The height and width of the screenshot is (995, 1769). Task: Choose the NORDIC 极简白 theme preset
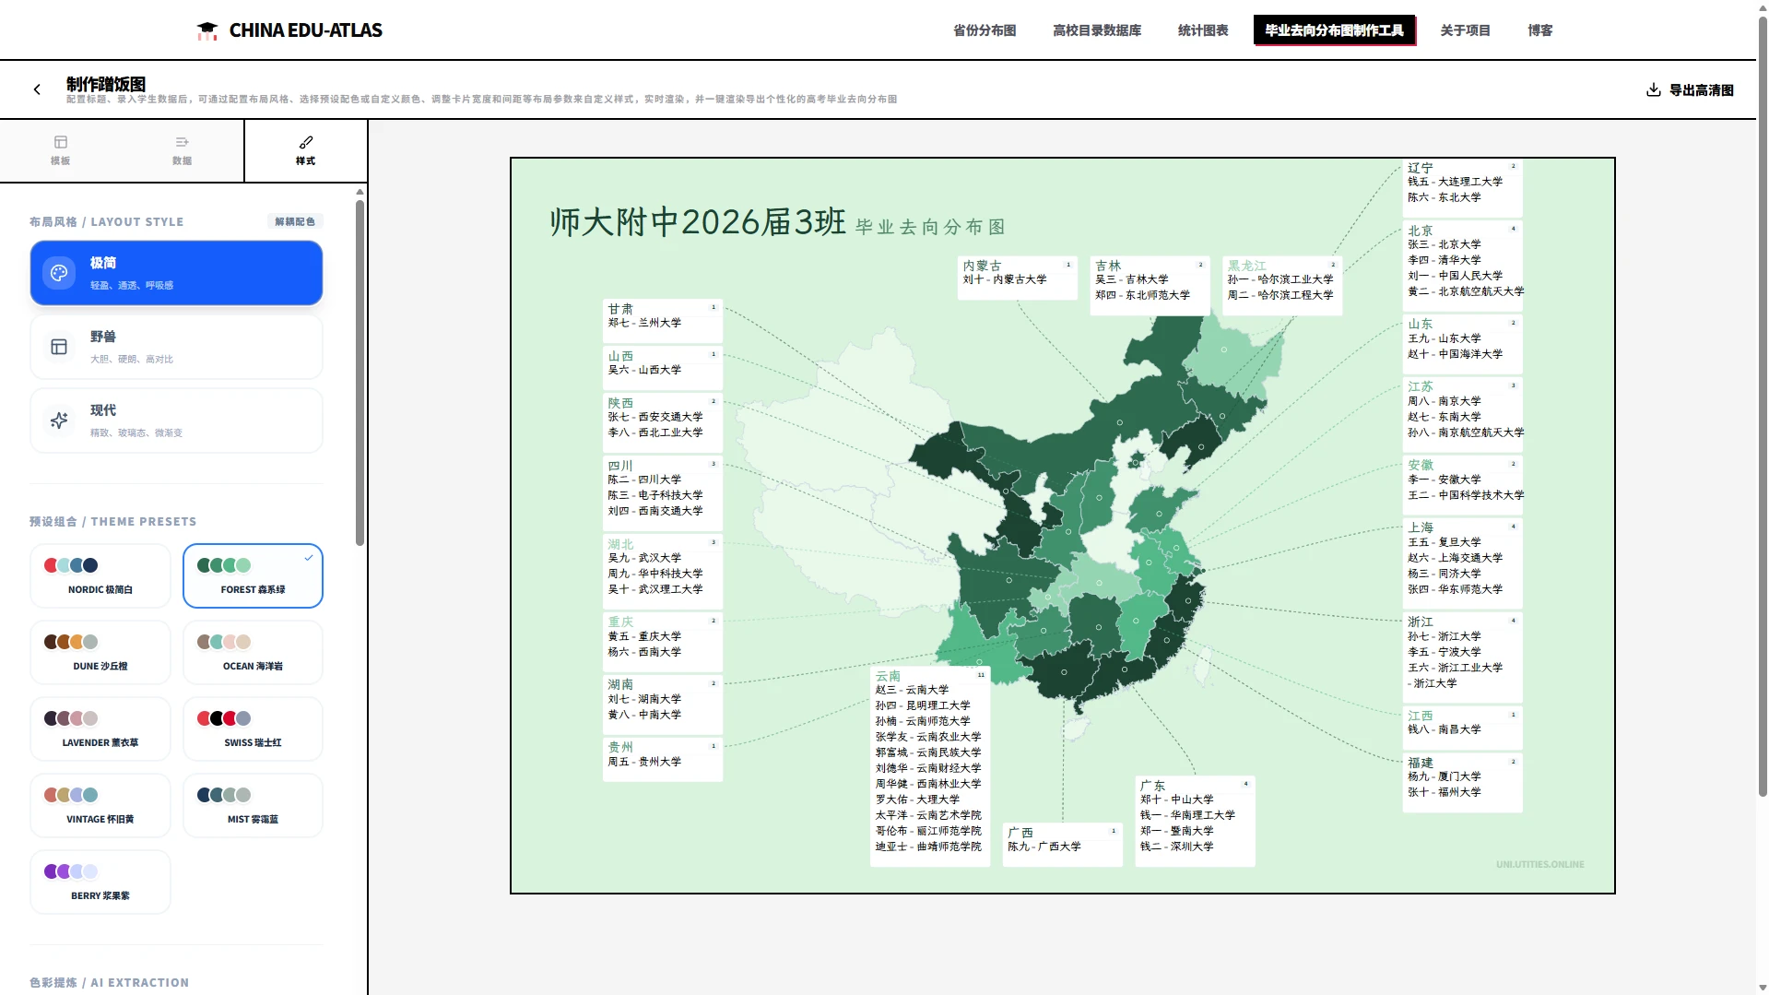pos(100,575)
